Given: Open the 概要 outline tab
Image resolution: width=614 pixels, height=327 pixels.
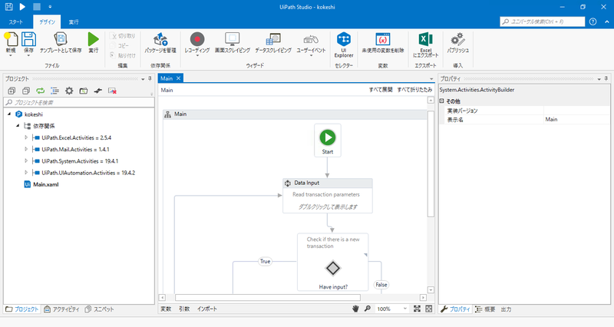Looking at the screenshot, I should [485, 309].
